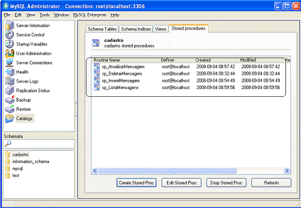This screenshot has height=208, width=301.
Task: Open the Edit menu
Action: [18, 15]
